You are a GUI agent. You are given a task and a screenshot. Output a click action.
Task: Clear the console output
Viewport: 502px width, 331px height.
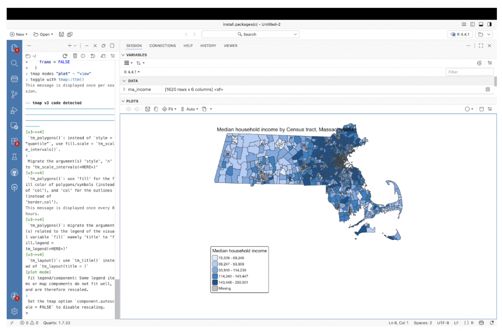click(x=113, y=56)
